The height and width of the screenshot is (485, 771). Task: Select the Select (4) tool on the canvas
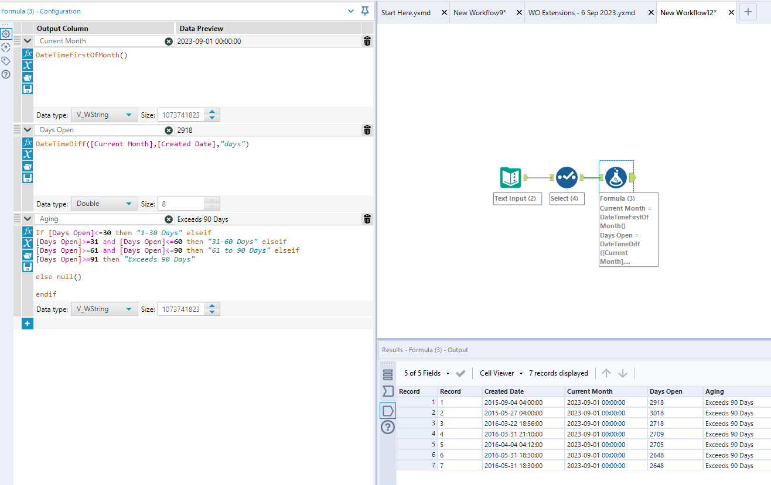tap(567, 176)
